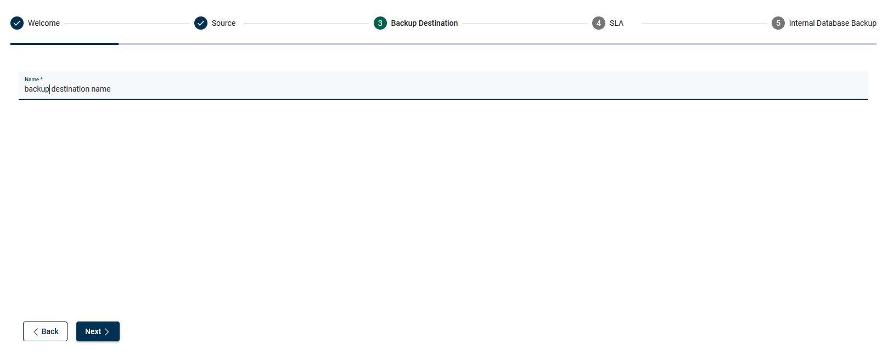Click the gray step 4 circle

599,23
